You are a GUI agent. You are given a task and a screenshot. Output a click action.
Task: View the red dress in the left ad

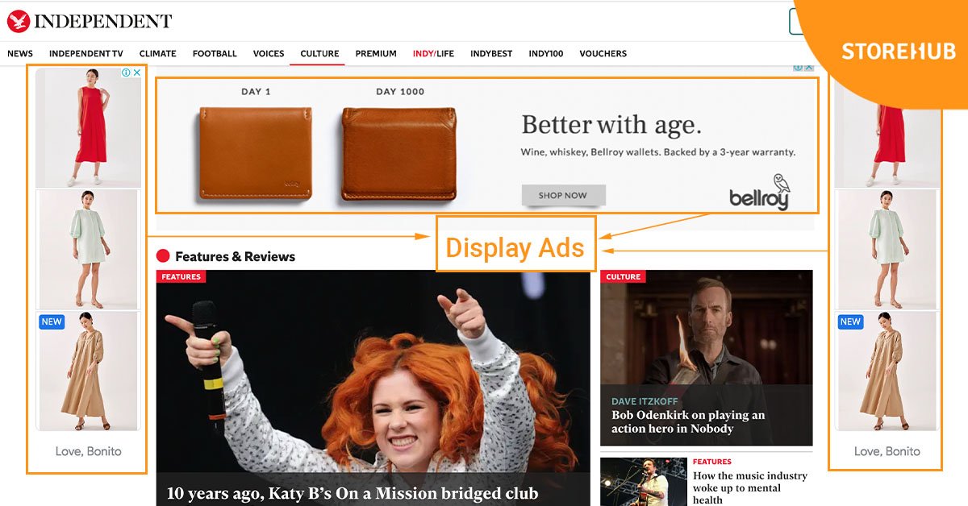coord(88,127)
